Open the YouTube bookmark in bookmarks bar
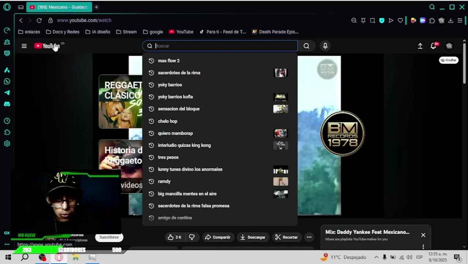Screen dimensions: 468x264 point(181,32)
